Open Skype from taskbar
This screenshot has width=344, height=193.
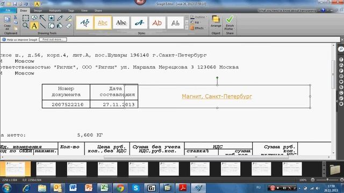136,188
